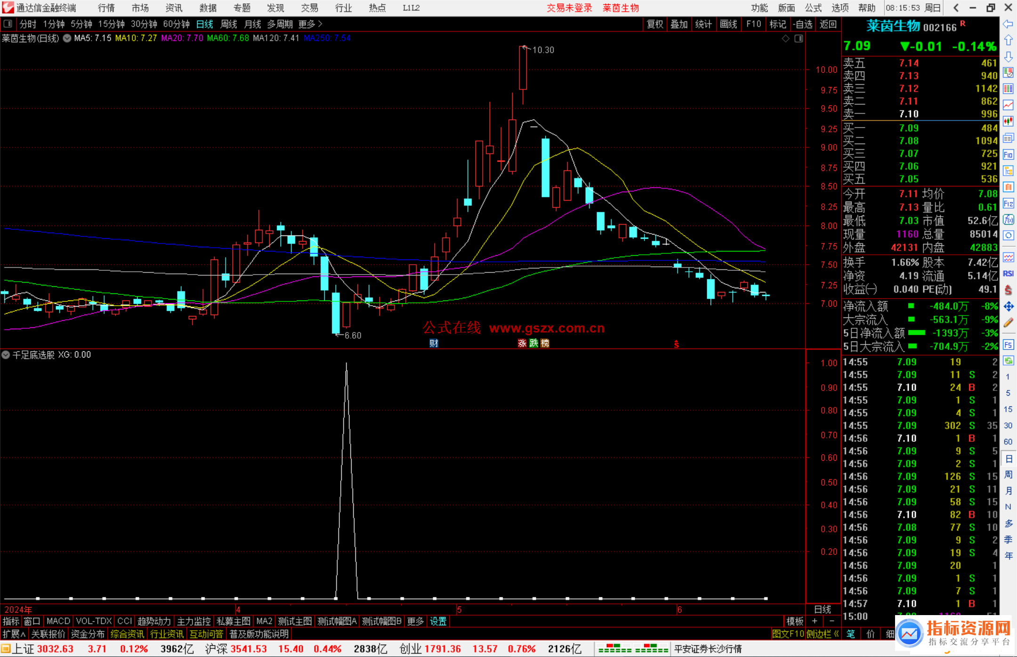The height and width of the screenshot is (657, 1017).
Task: Click the 画线 drawing button
Action: (728, 24)
